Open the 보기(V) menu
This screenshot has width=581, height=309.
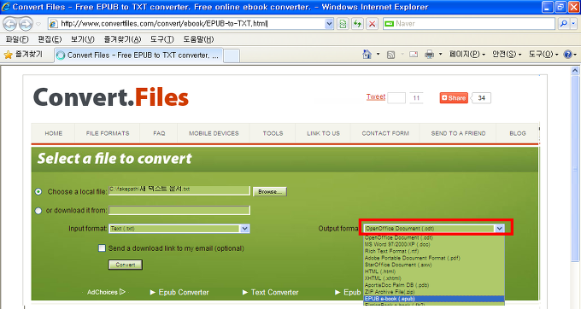[83, 39]
